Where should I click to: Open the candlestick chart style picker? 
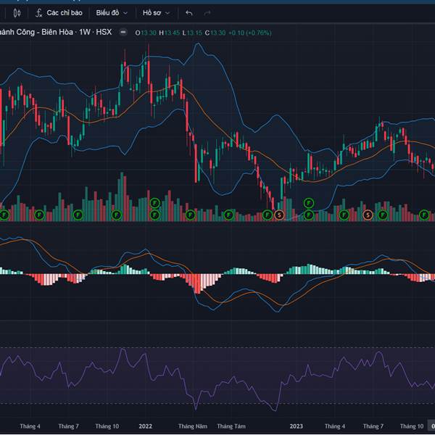(x=17, y=13)
